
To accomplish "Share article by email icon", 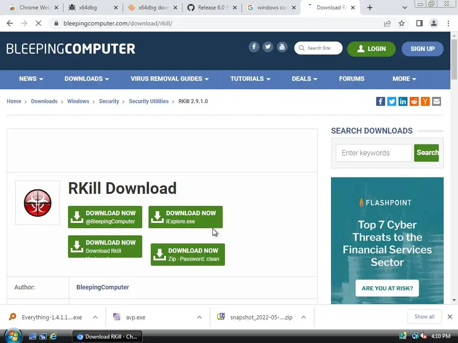I will point(437,101).
